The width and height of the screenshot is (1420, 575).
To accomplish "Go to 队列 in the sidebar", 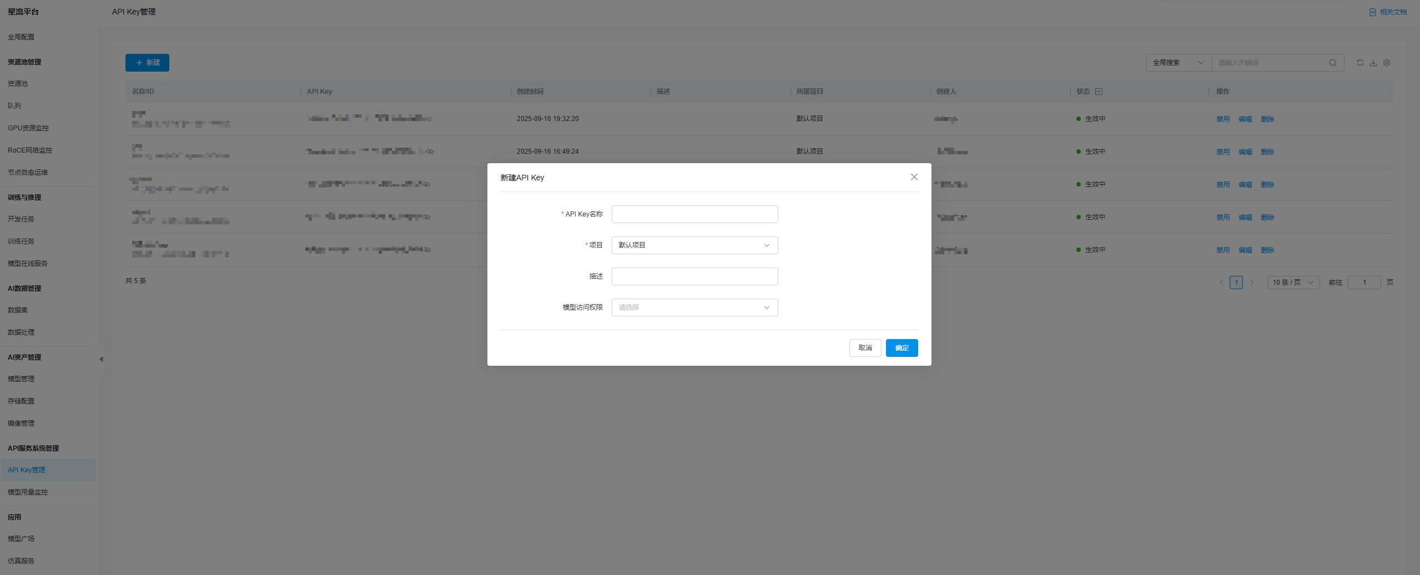I will click(x=14, y=106).
